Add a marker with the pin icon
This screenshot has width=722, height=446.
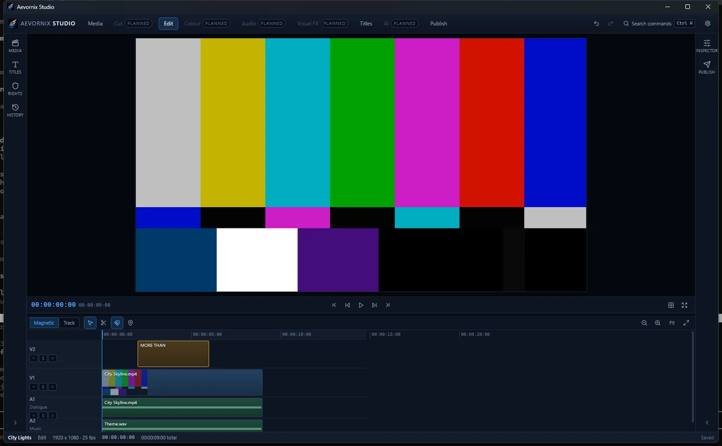[x=130, y=323]
